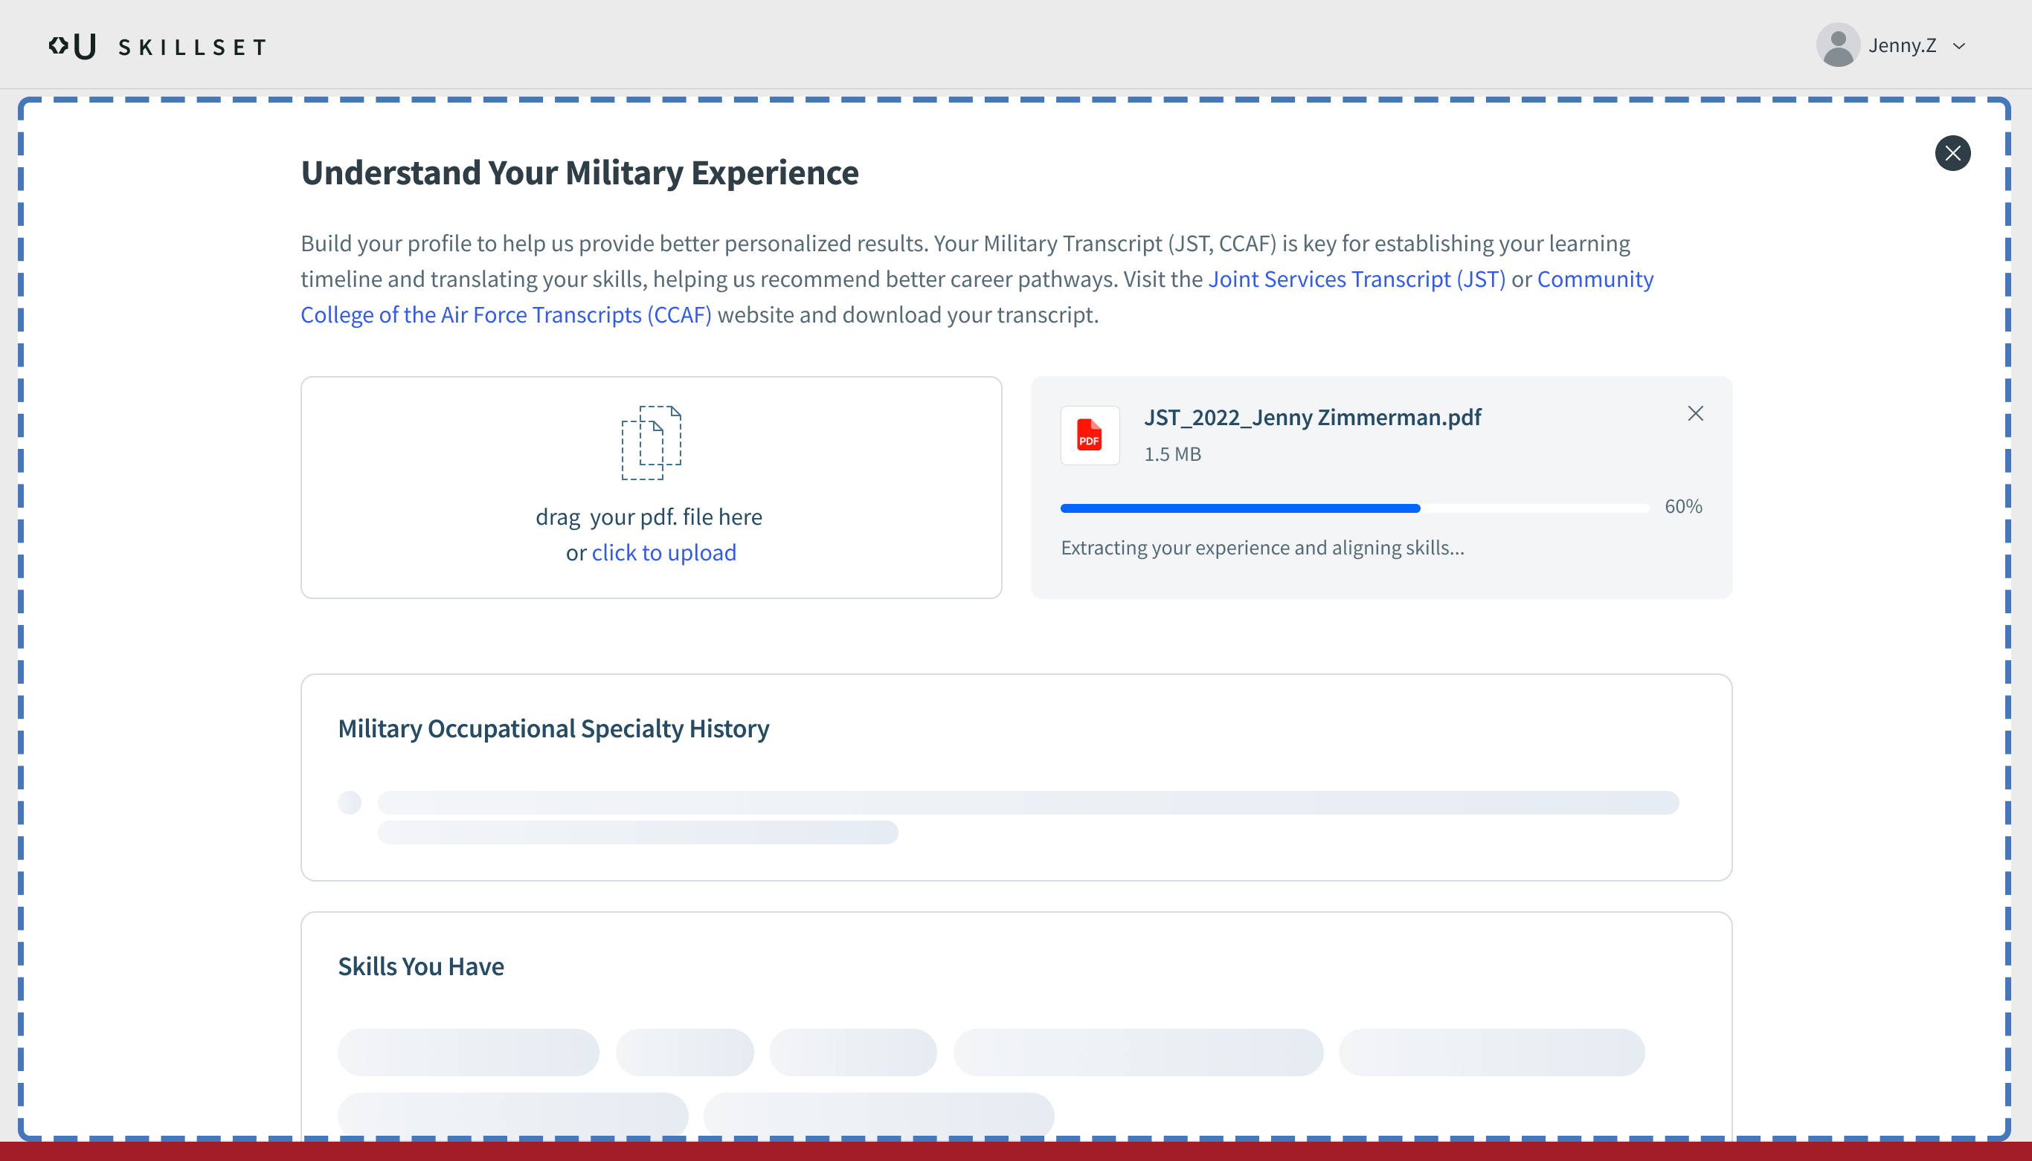Click 'Extracting your experience and aligning skills...' status
2032x1161 pixels.
1262,549
